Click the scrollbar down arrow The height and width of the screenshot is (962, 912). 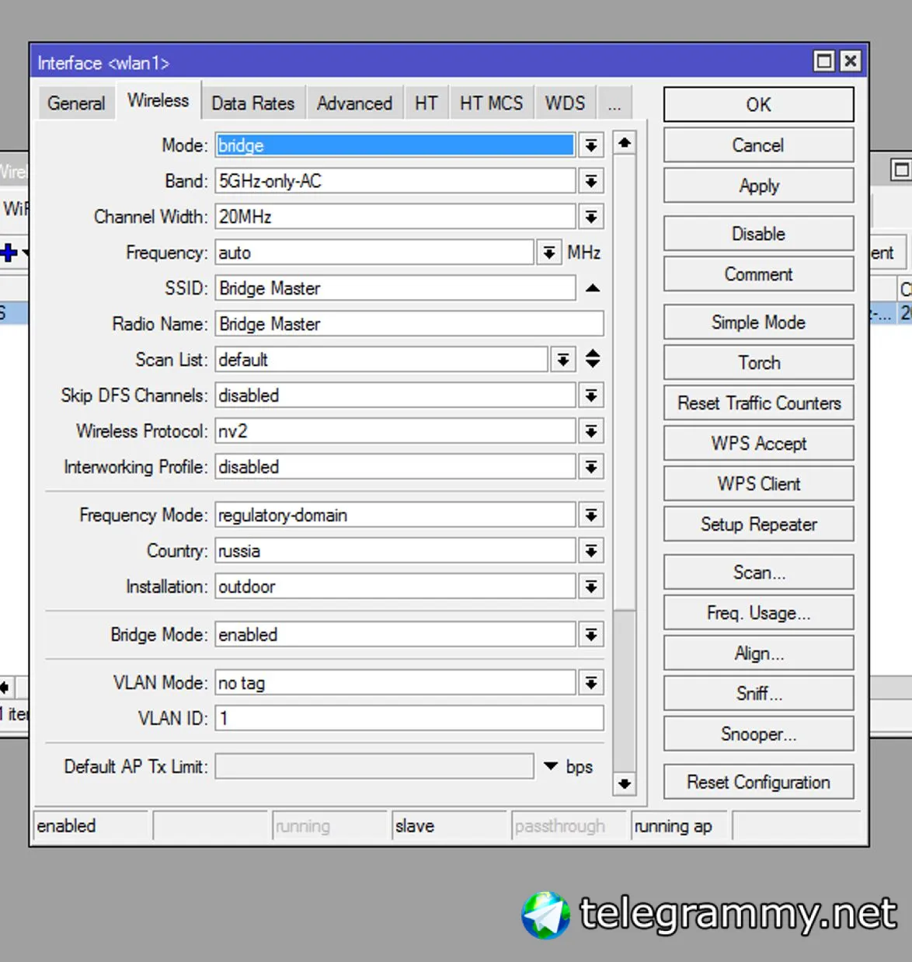pyautogui.click(x=625, y=784)
